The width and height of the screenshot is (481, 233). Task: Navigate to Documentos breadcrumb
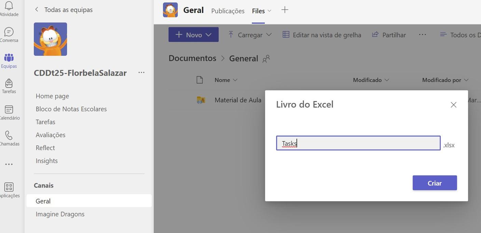pyautogui.click(x=192, y=58)
